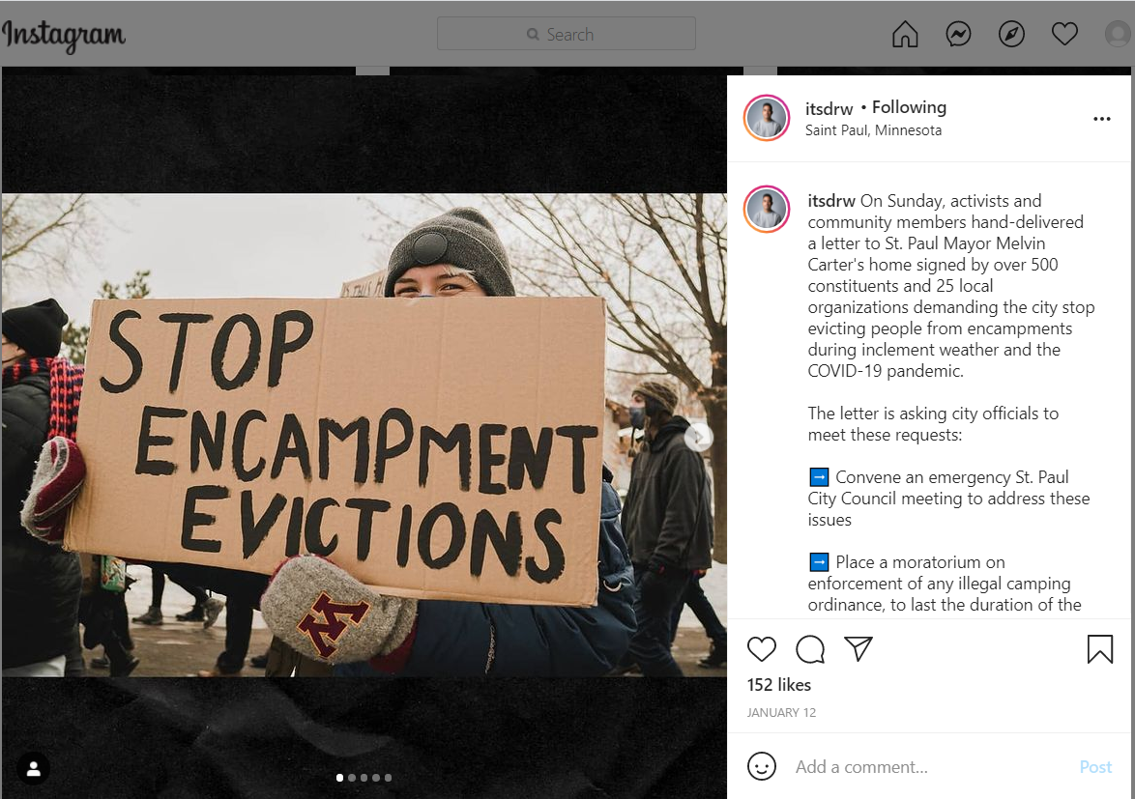Show tagged people icon on photo

[33, 769]
